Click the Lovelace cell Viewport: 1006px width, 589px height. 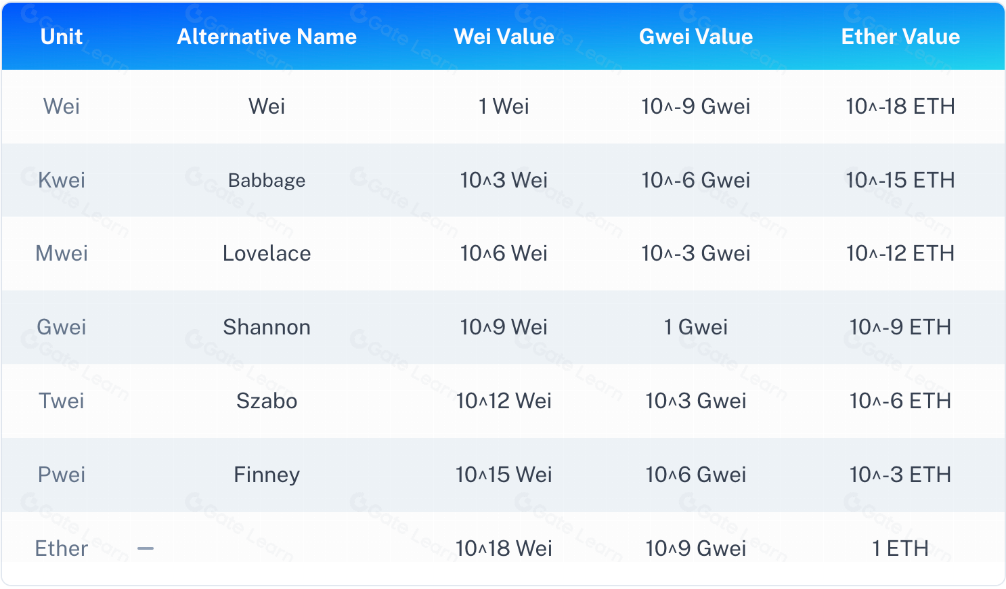pos(267,253)
